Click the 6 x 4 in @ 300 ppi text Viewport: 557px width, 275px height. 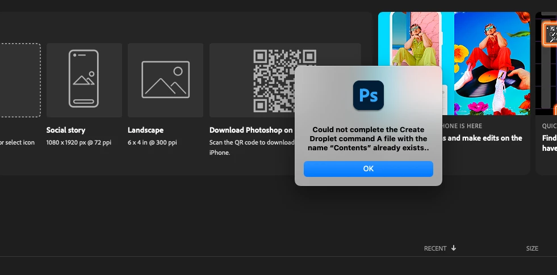[x=152, y=143]
